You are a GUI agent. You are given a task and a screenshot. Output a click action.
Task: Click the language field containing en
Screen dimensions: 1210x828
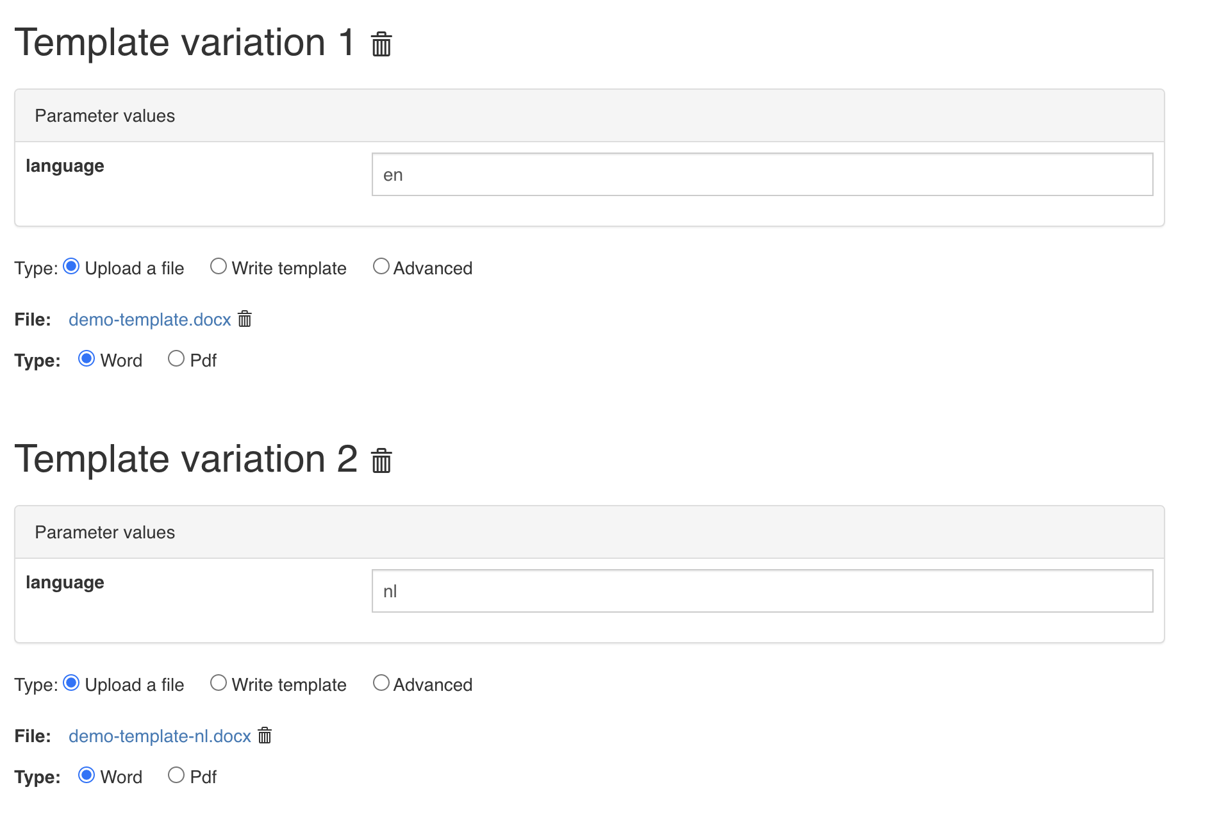(x=761, y=174)
